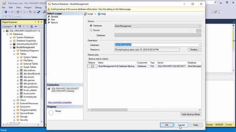Viewport: 236px width, 132px height.
Task: Click the dbo.authors table icon
Action: click(21, 70)
